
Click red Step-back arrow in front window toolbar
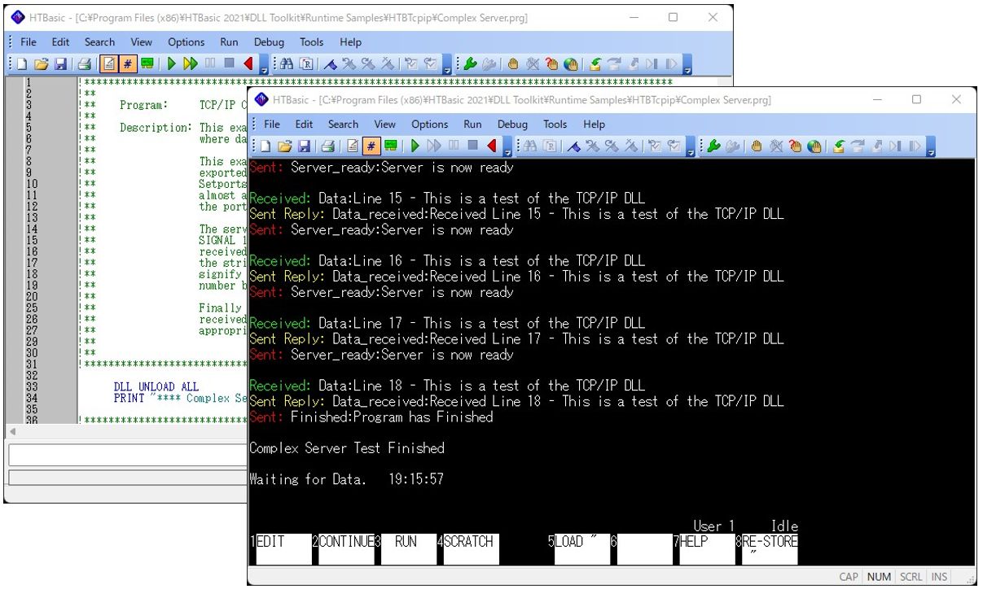(x=491, y=146)
